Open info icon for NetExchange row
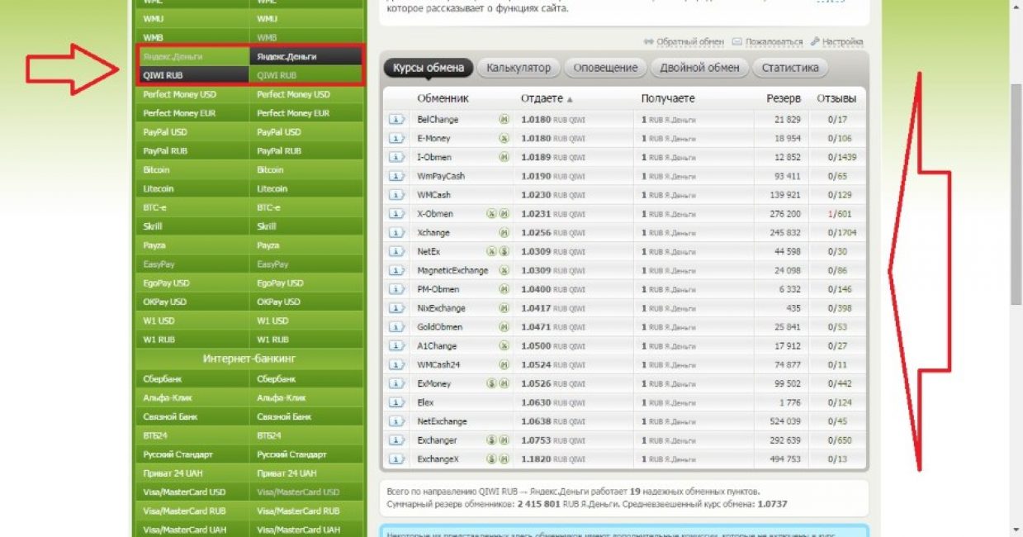This screenshot has height=537, width=1023. click(396, 421)
